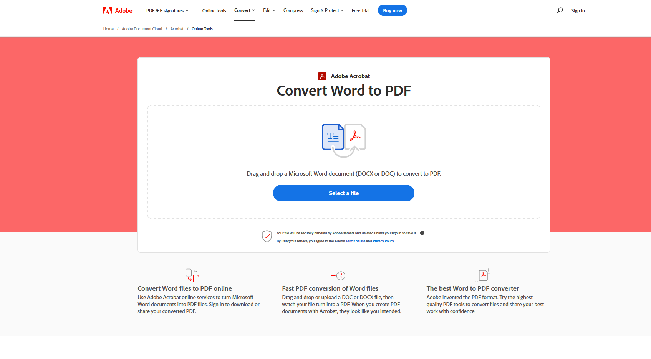The height and width of the screenshot is (359, 651).
Task: Click the security shield checkmark icon
Action: click(267, 236)
